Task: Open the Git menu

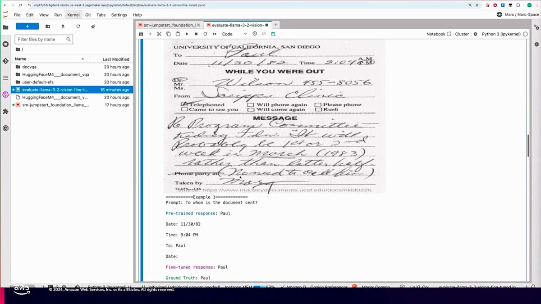Action: pos(88,15)
